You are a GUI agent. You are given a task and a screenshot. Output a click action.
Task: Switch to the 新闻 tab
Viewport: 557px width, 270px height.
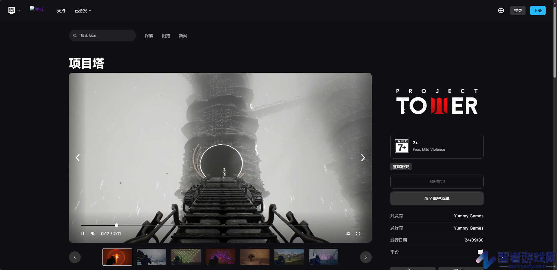point(183,36)
